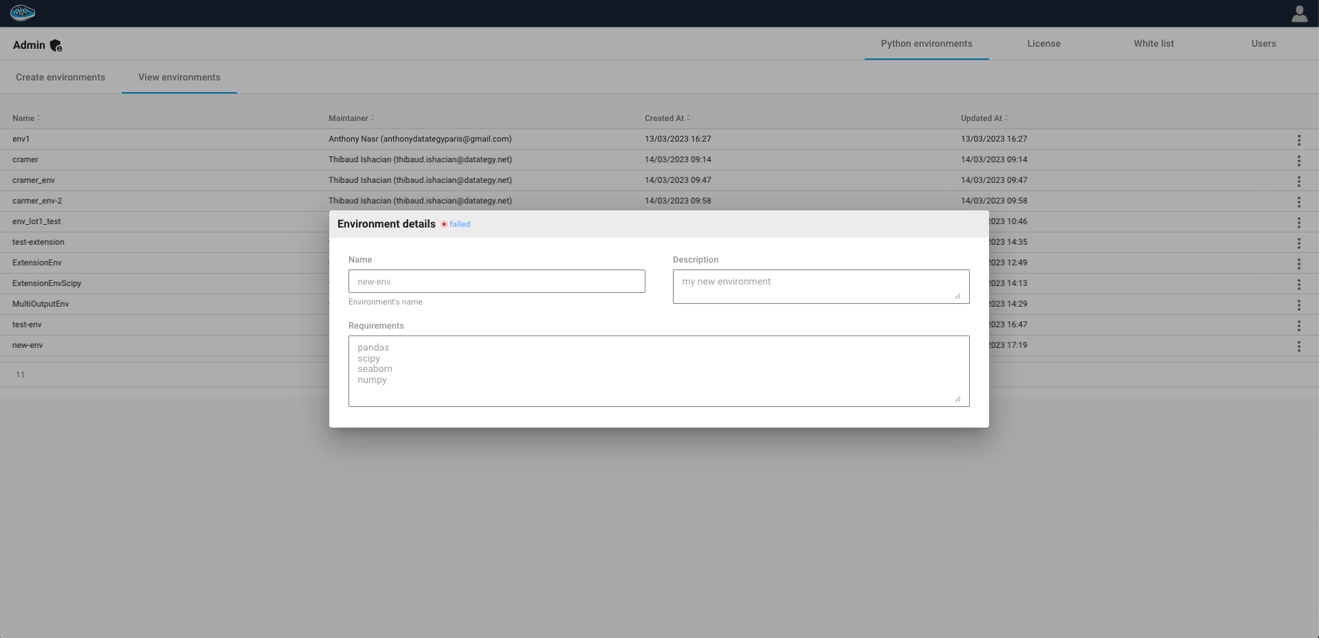Switch to the White list tab

pyautogui.click(x=1153, y=43)
